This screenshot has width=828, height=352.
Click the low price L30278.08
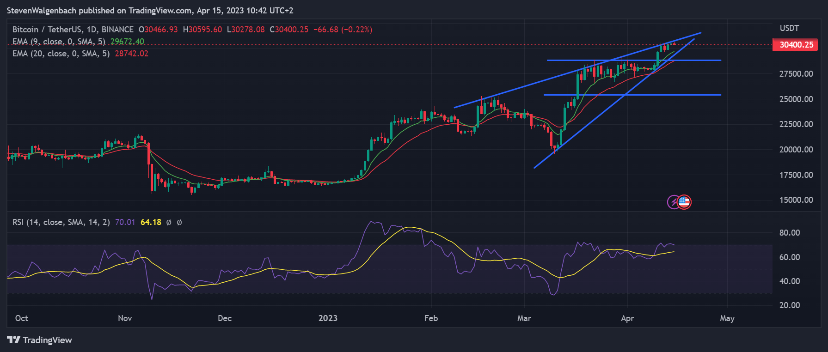pyautogui.click(x=246, y=30)
